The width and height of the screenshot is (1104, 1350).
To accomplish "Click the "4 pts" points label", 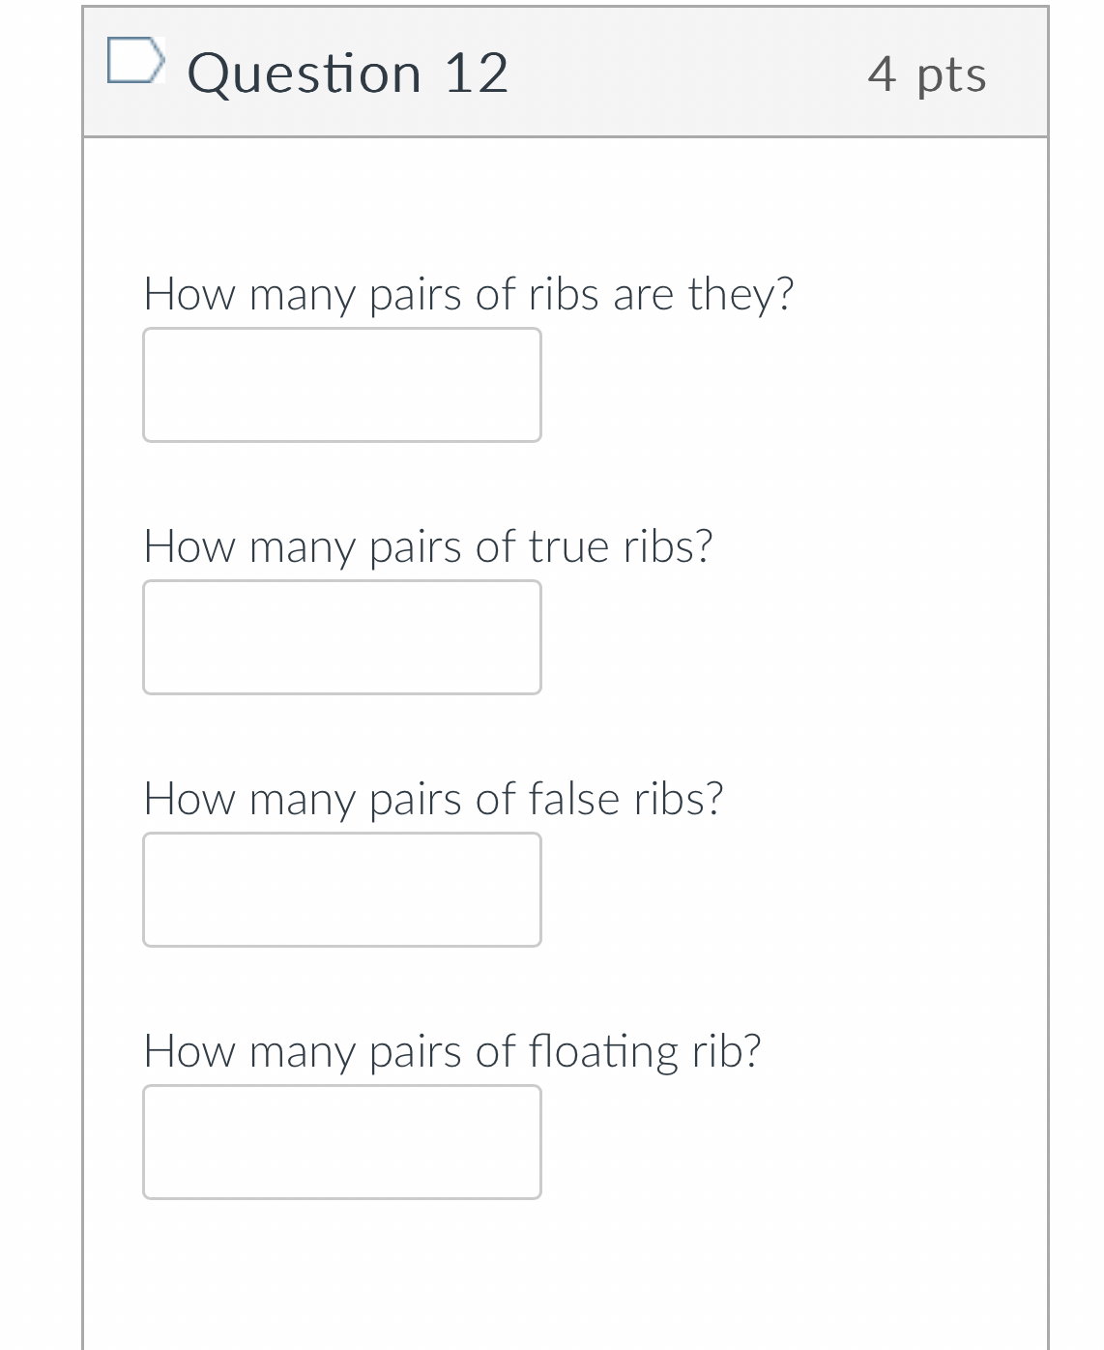I will [926, 73].
